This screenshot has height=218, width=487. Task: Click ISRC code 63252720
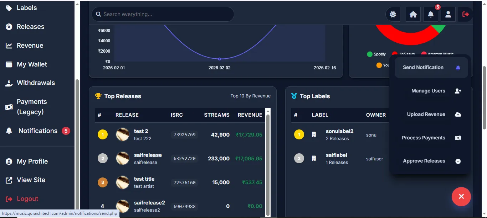click(184, 159)
